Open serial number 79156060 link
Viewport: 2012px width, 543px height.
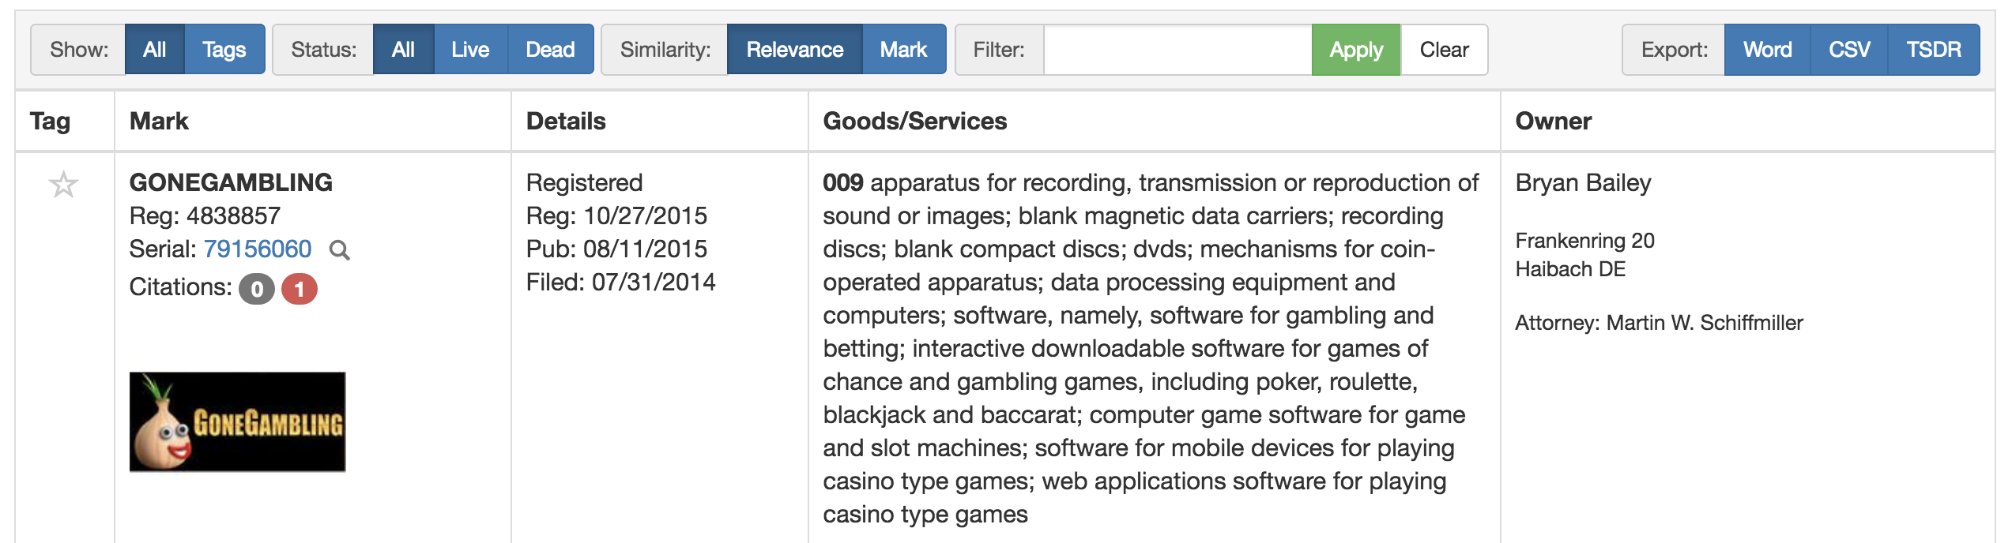(x=258, y=249)
